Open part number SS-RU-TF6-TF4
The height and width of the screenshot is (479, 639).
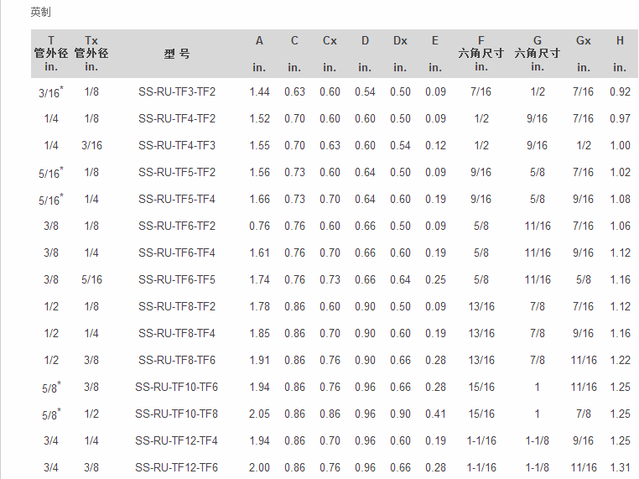click(x=176, y=253)
